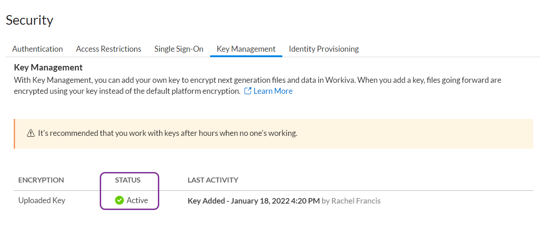This screenshot has width=540, height=226.
Task: Click the warning triangle icon in the banner
Action: click(x=31, y=134)
